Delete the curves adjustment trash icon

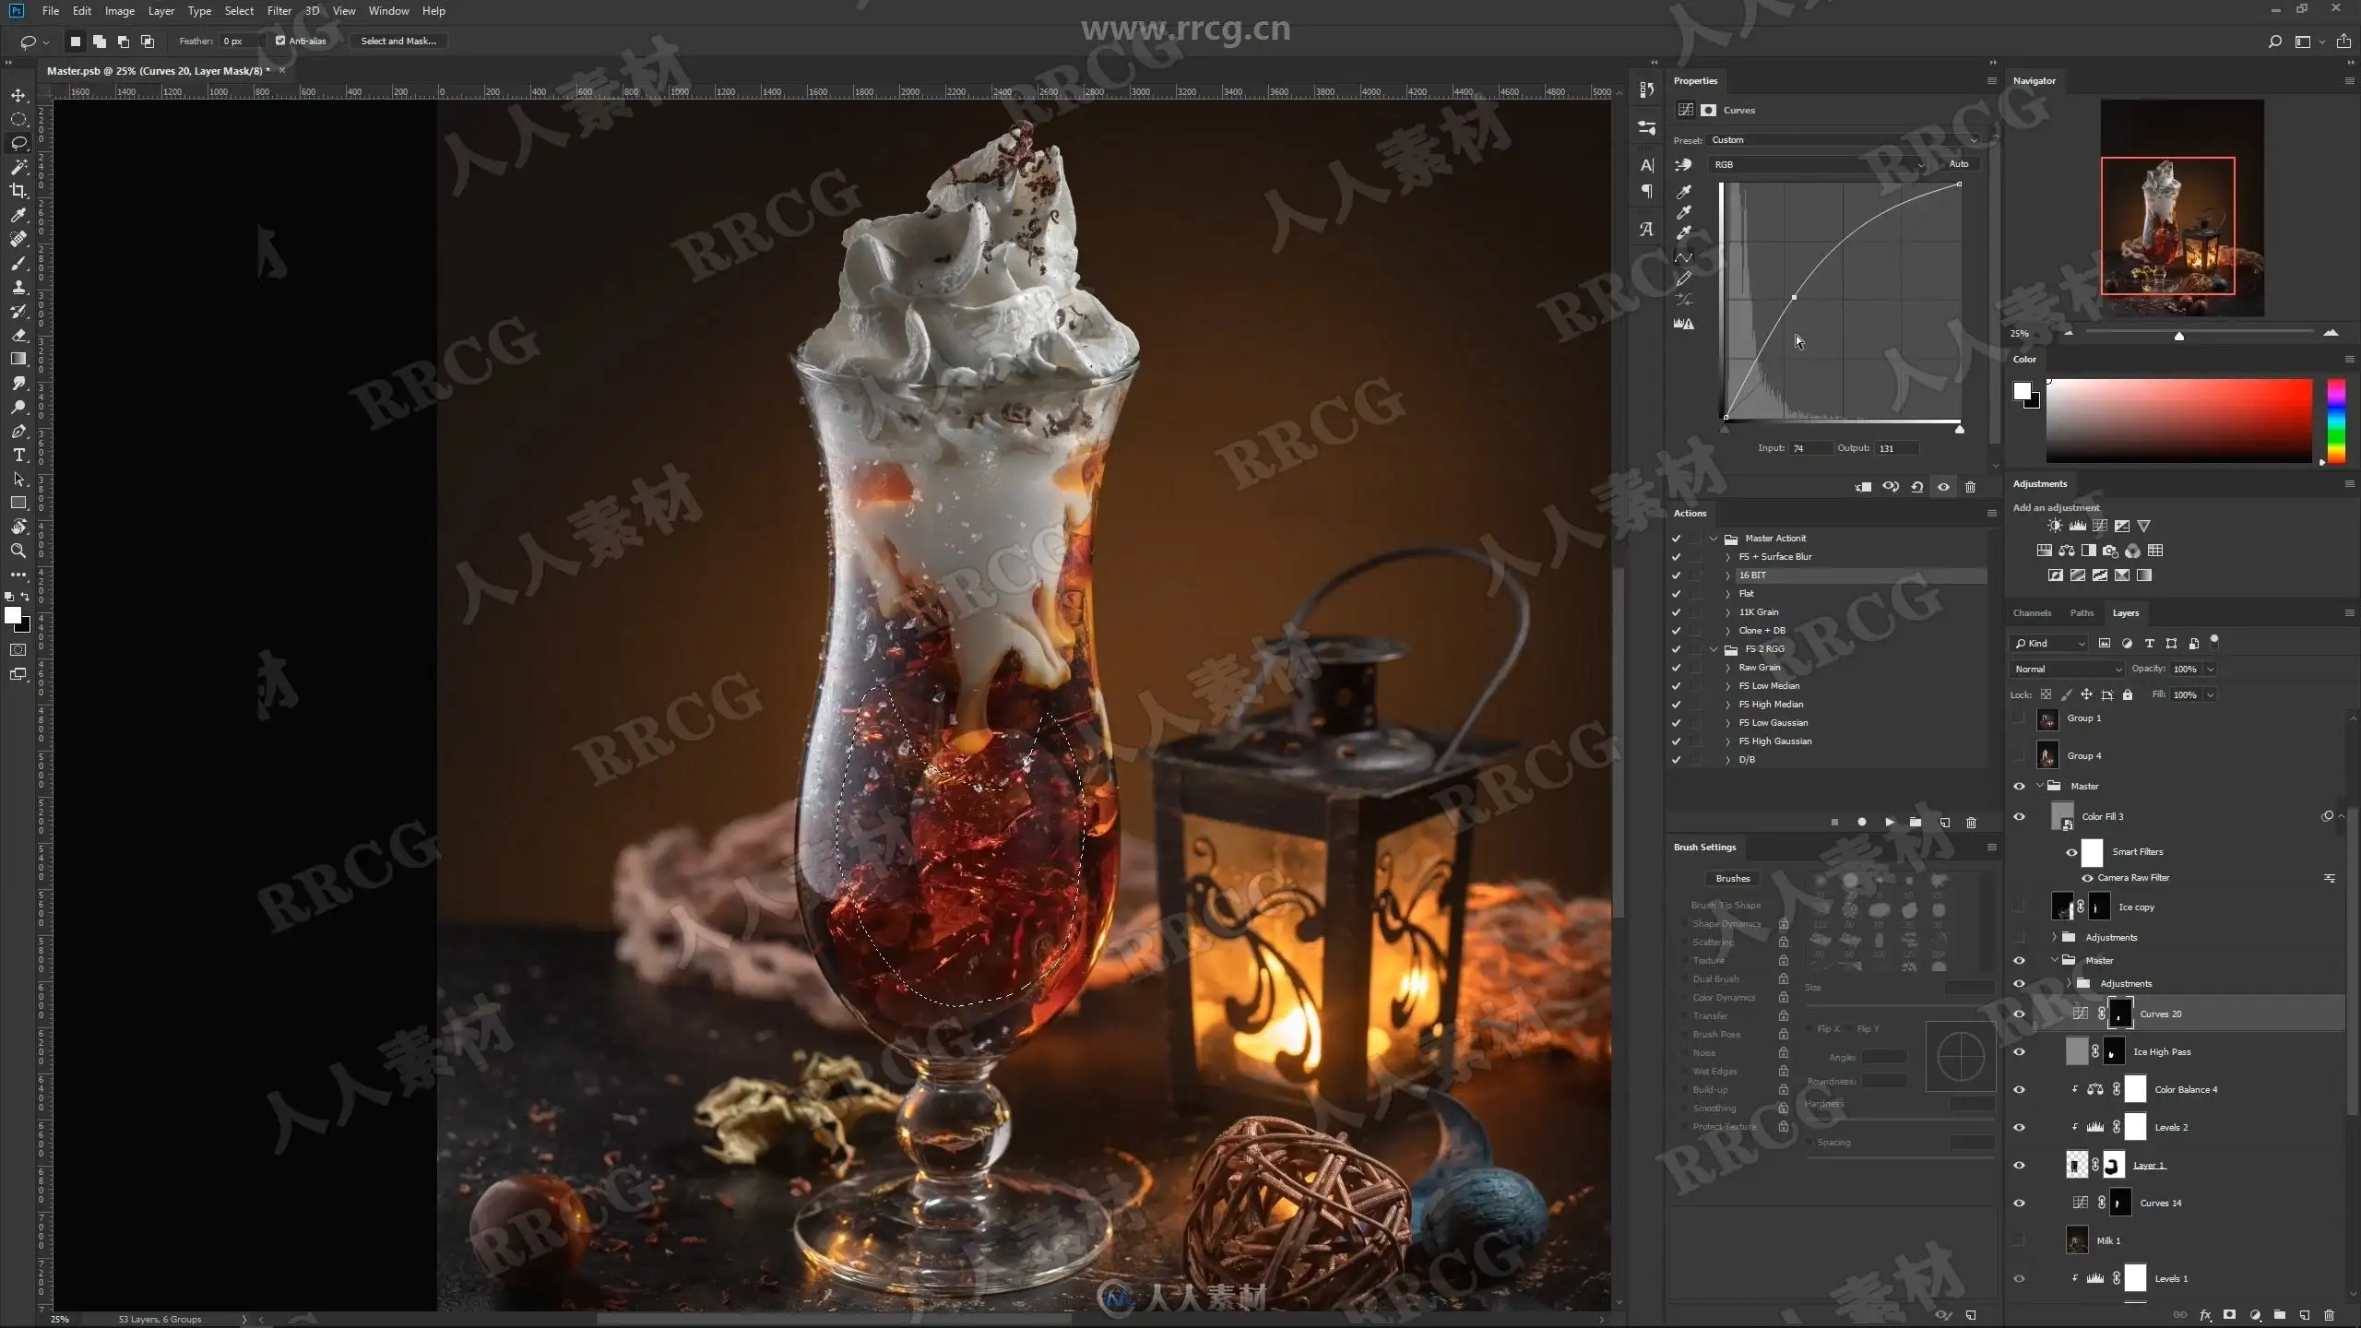click(x=1970, y=487)
